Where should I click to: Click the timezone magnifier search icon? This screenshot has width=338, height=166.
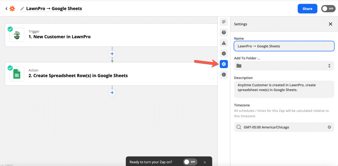point(239,127)
